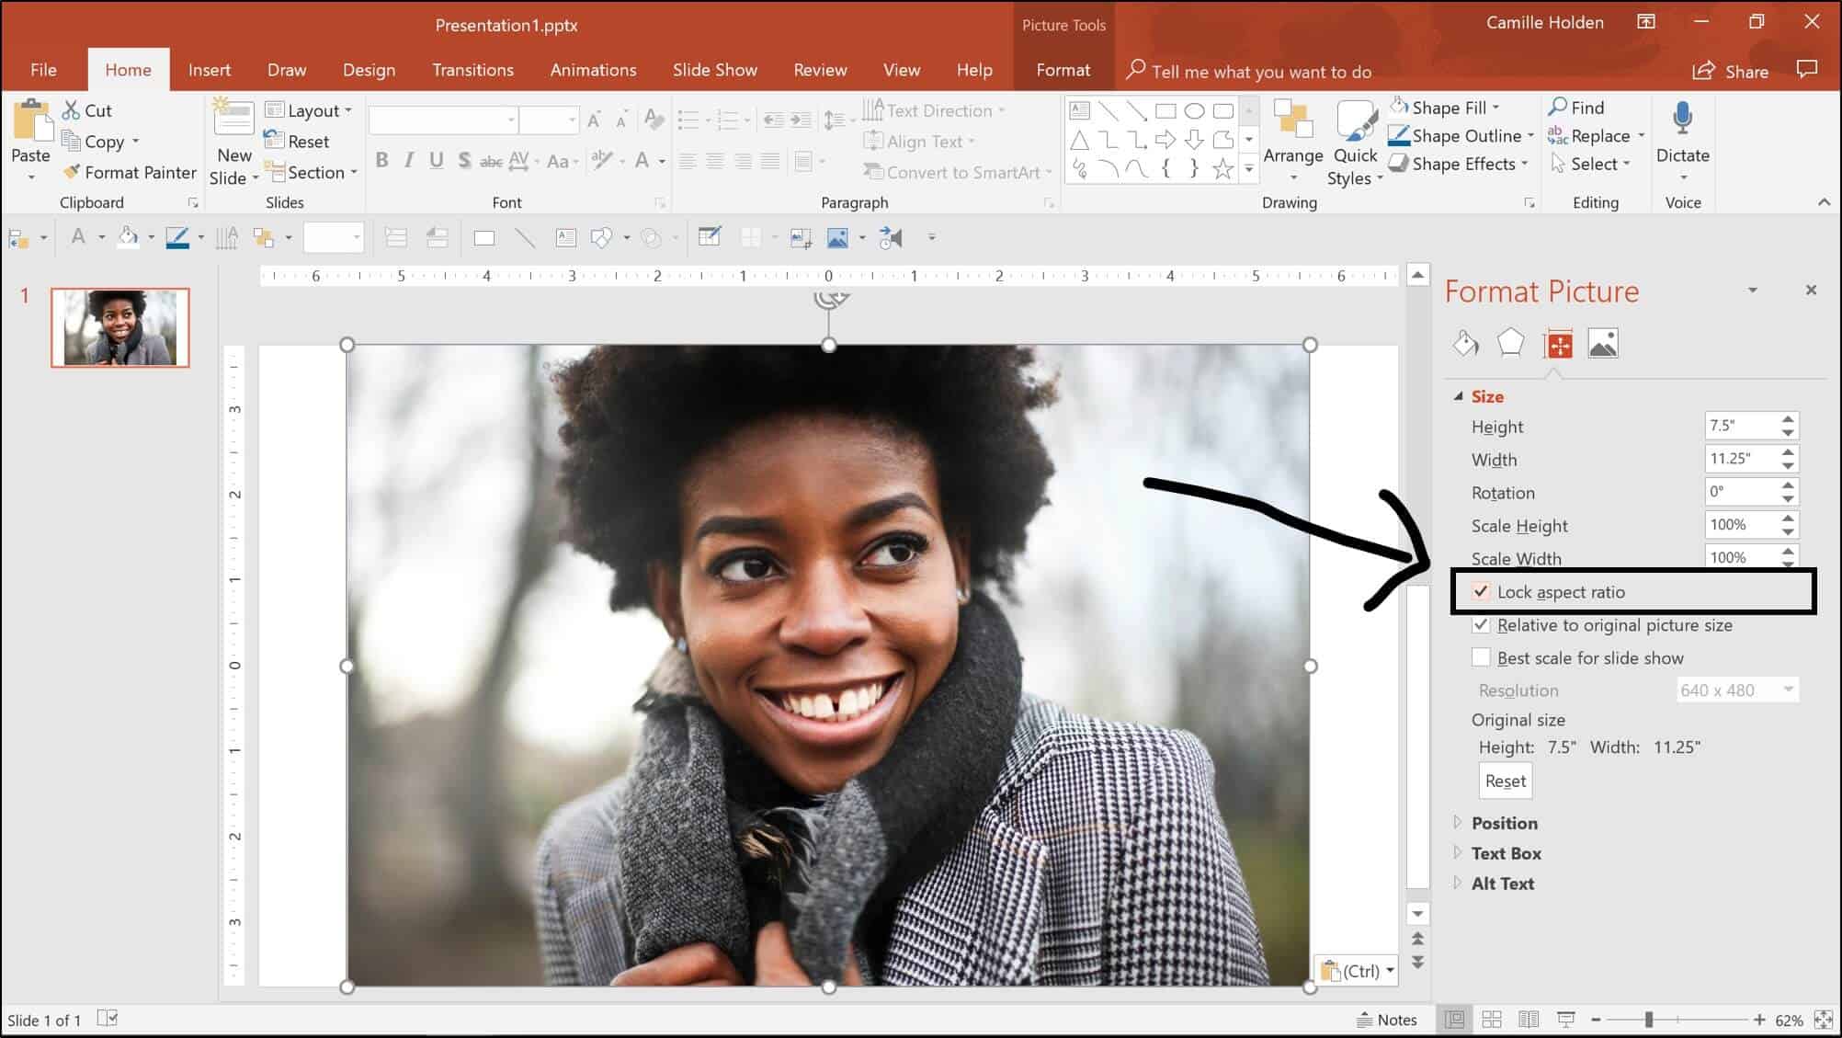The width and height of the screenshot is (1842, 1038).
Task: Open the Shape Effects dropdown
Action: 1459,165
